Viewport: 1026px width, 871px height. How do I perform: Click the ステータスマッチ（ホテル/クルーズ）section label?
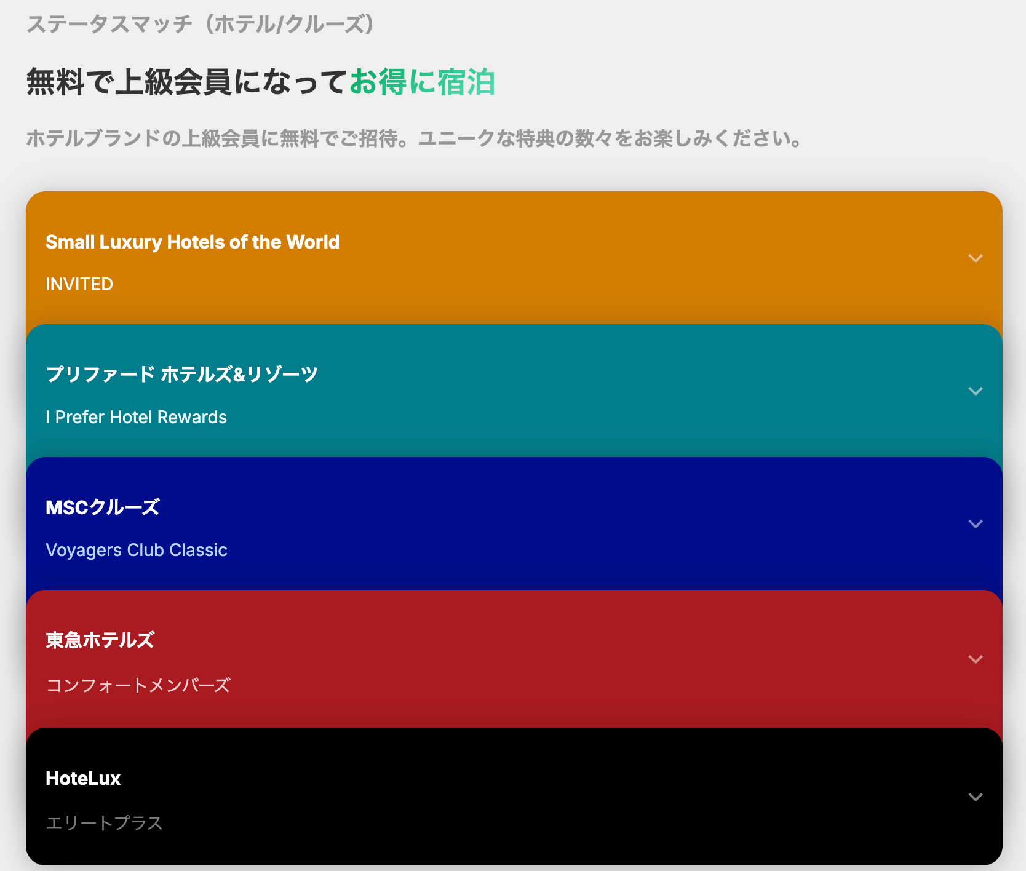(x=201, y=25)
